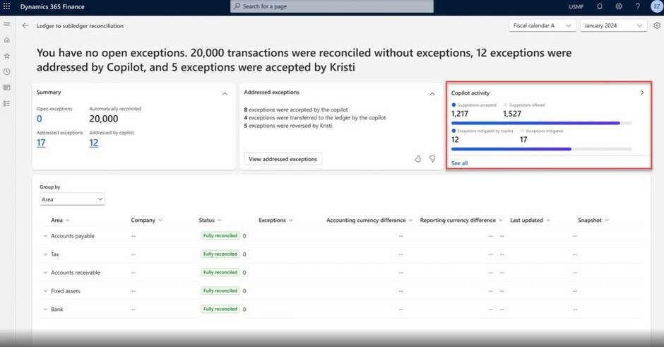
Task: Open Snapshot column header menu
Action: coord(607,220)
